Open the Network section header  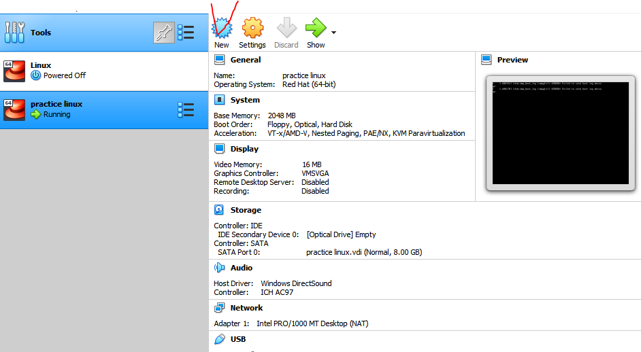click(246, 308)
